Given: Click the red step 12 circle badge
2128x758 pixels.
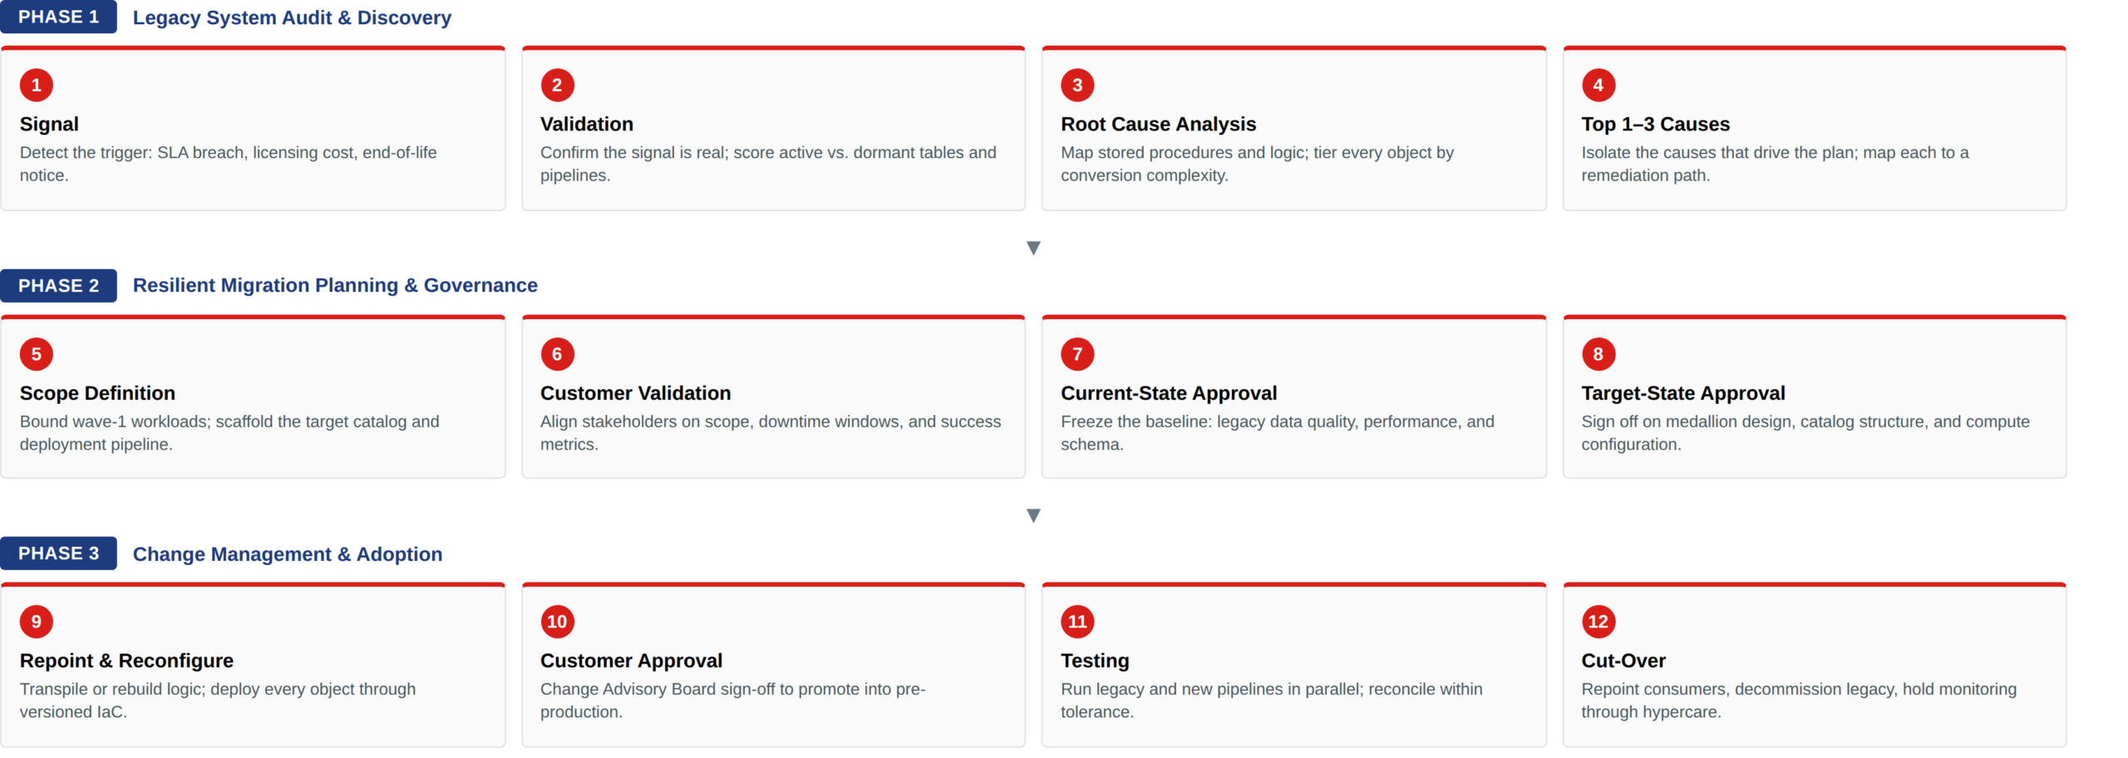Looking at the screenshot, I should pyautogui.click(x=1598, y=622).
